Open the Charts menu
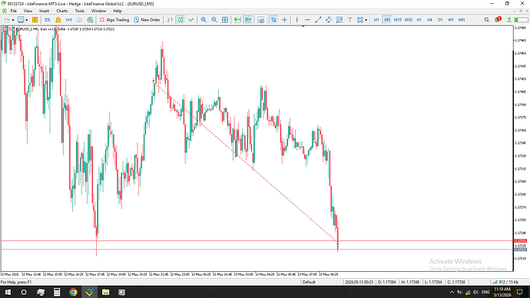 (62, 11)
